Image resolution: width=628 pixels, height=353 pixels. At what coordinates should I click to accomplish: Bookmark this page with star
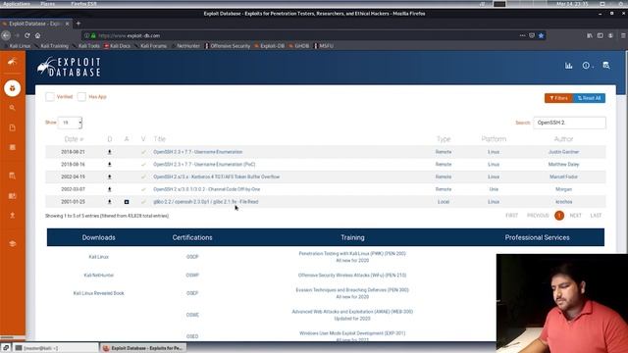pos(541,35)
